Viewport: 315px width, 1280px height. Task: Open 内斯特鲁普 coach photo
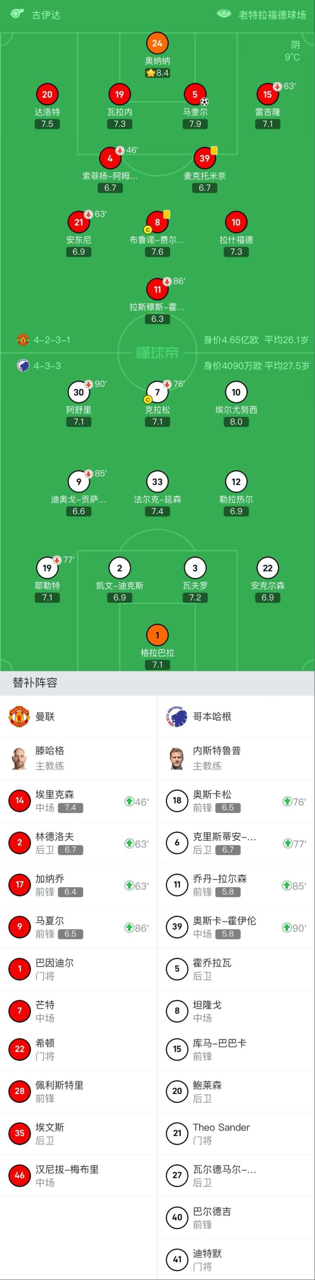click(x=177, y=758)
